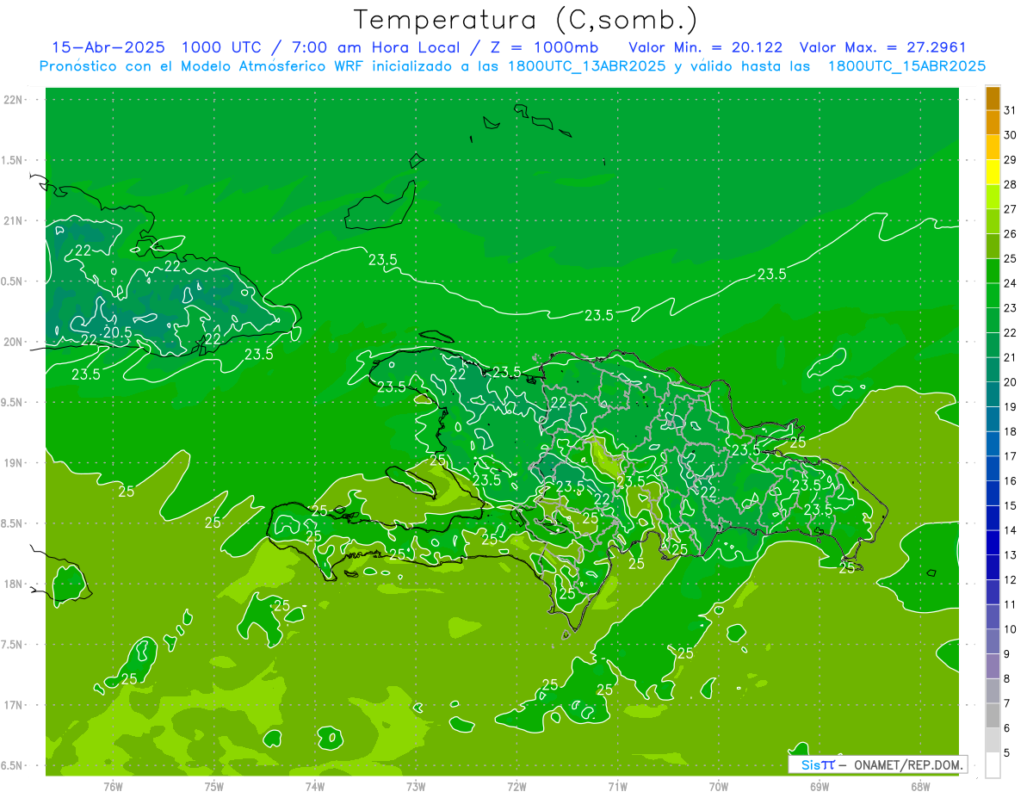Click the '20N' latitude axis label
The image size is (1033, 798).
click(13, 343)
